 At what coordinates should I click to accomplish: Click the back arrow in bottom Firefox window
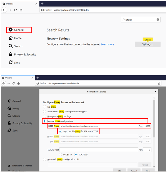point(4,84)
